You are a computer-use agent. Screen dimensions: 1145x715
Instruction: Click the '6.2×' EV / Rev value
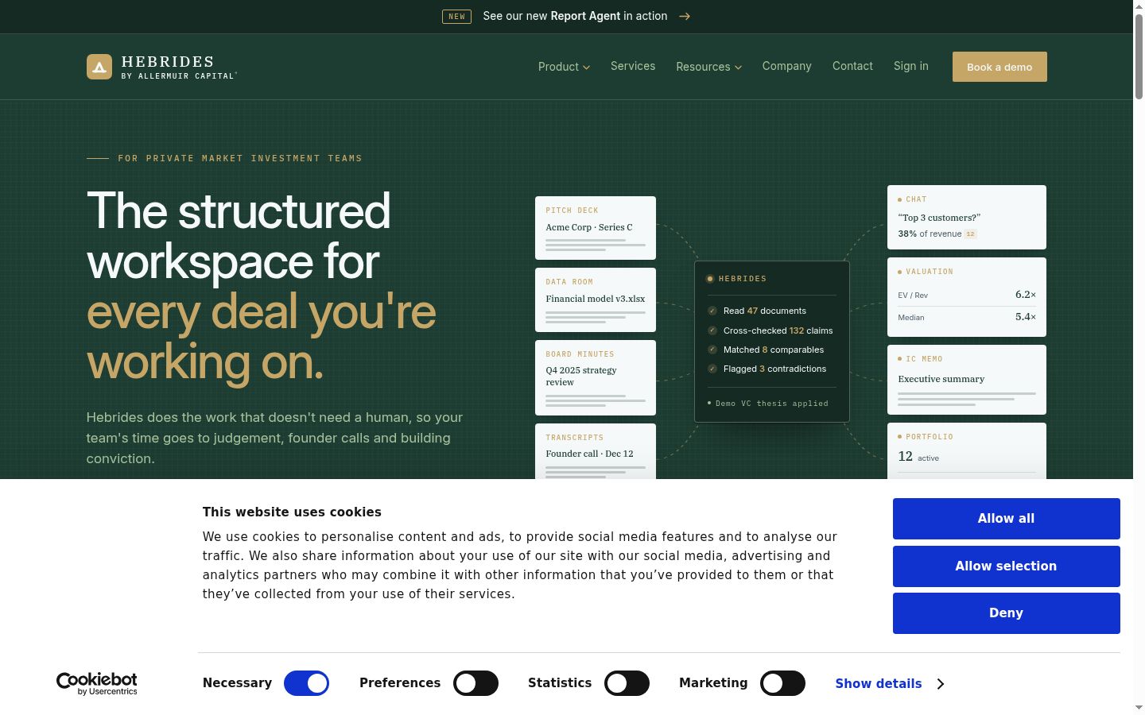pos(1026,295)
